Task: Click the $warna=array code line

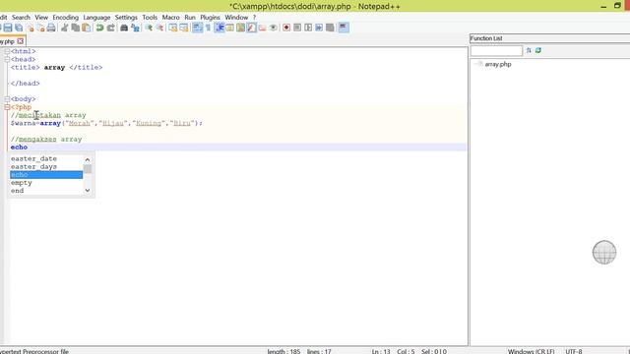Action: pos(106,123)
